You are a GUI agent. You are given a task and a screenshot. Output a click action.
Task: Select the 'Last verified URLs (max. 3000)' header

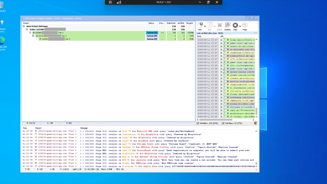210,33
